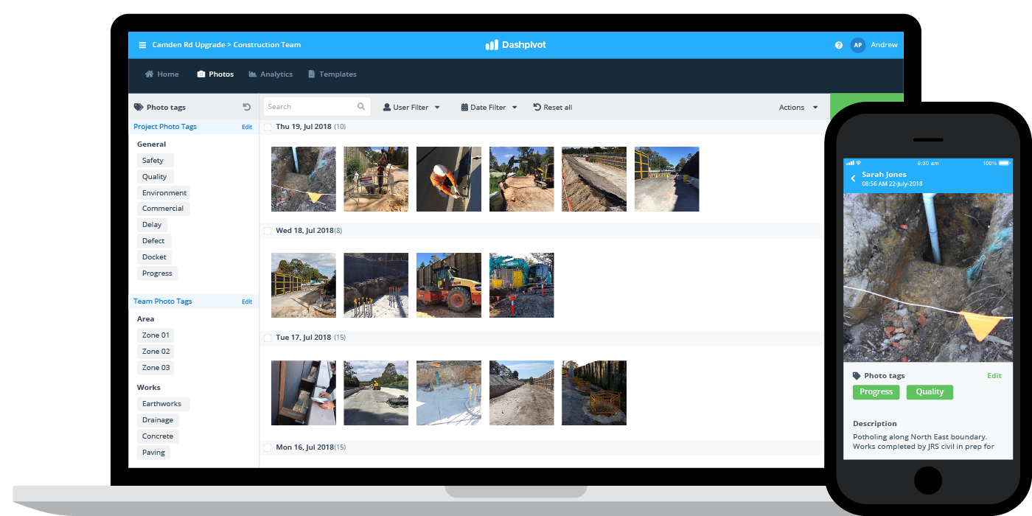Tap the phone Photo tags tag icon
This screenshot has width=1032, height=516.
point(857,376)
